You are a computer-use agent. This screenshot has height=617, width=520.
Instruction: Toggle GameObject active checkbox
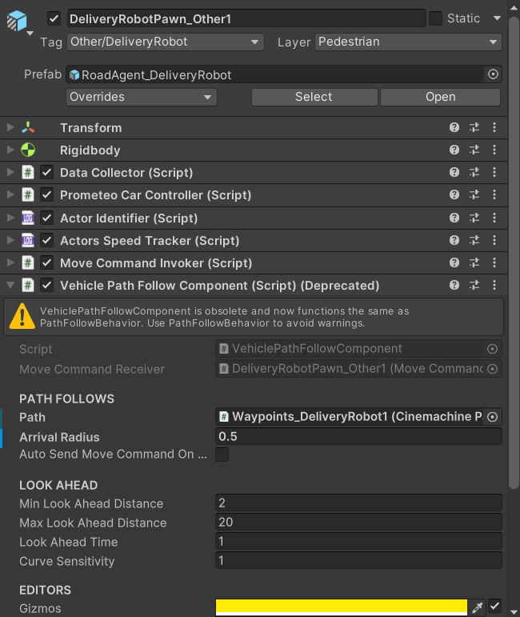coord(54,18)
